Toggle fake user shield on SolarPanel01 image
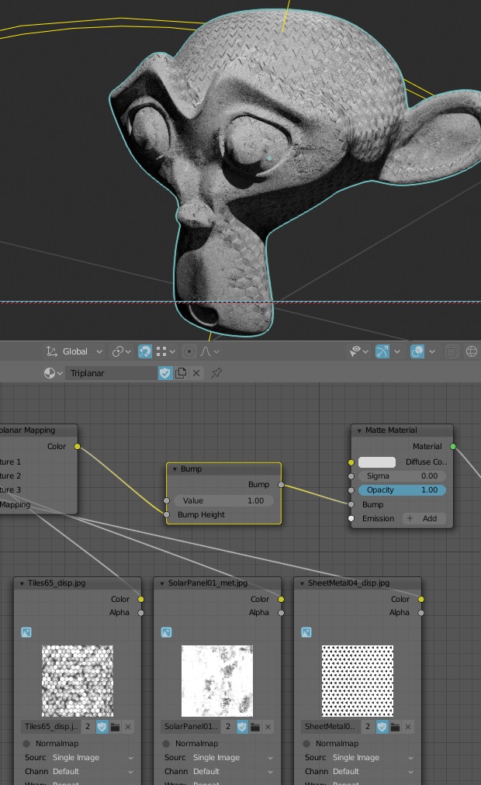Image resolution: width=481 pixels, height=785 pixels. 241,727
